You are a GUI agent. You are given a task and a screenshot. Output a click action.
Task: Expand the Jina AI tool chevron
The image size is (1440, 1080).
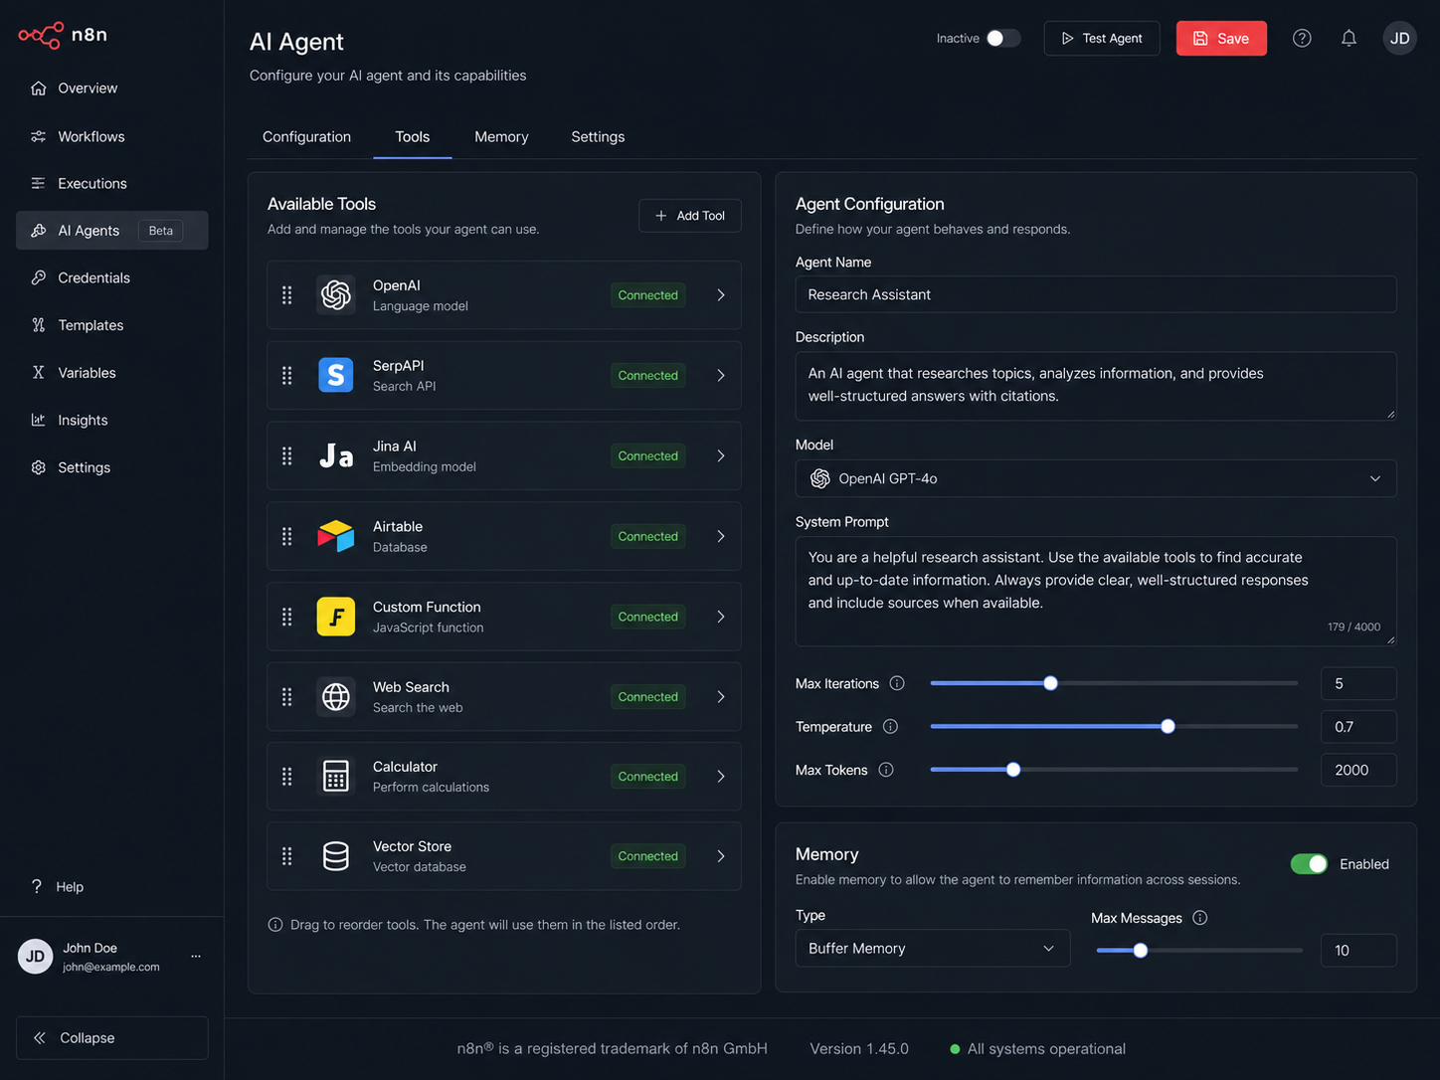[x=721, y=455]
